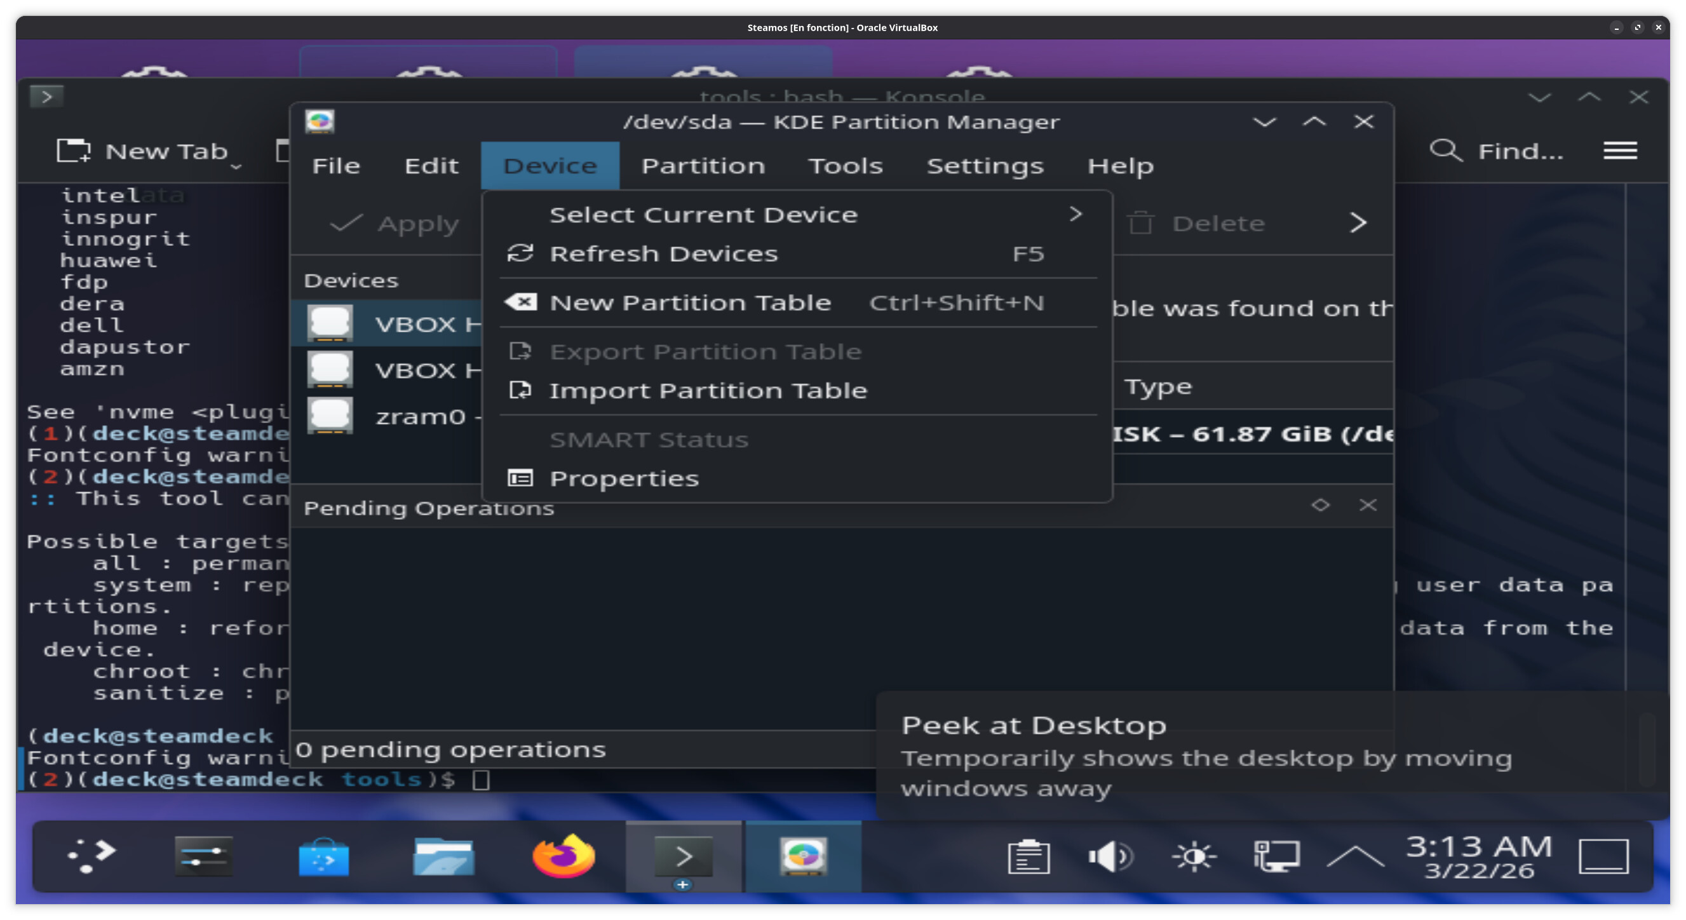Screen dimensions: 1686x920
Task: Open Discover store taskbar icon
Action: [x=323, y=856]
